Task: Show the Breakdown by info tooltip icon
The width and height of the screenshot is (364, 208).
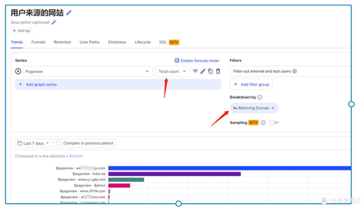Action: (260, 97)
